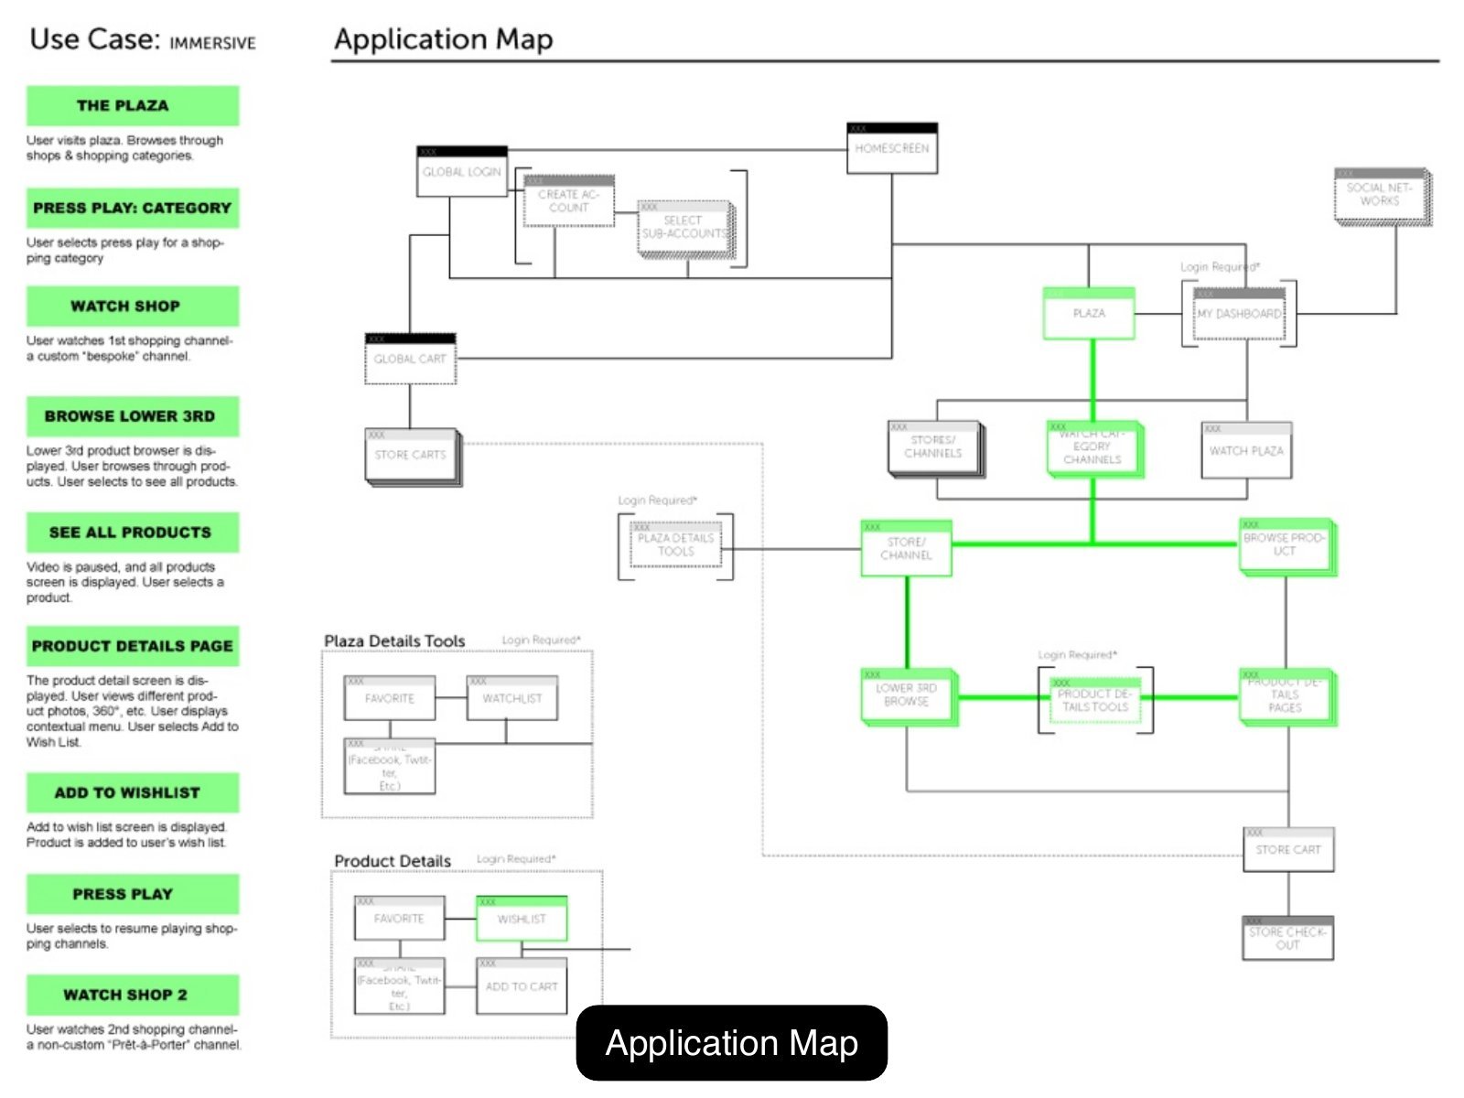The height and width of the screenshot is (1098, 1464).
Task: Select Facebook share node in Product Details
Action: pyautogui.click(x=399, y=986)
